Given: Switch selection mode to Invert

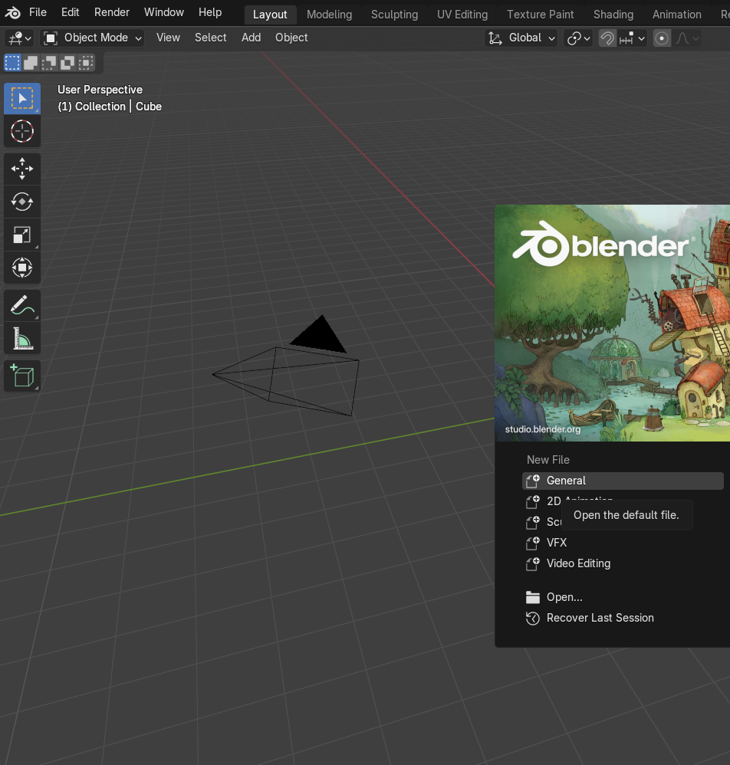Looking at the screenshot, I should point(67,62).
